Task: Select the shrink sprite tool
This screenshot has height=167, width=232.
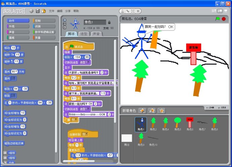Action: point(139,11)
